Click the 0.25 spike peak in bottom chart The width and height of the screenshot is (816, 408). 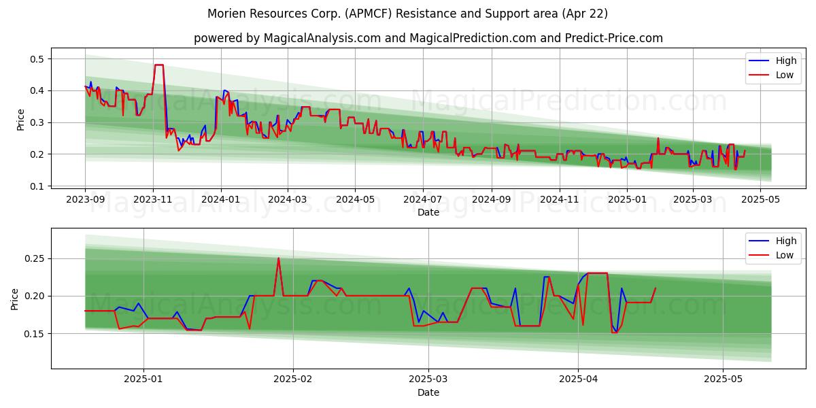click(278, 258)
